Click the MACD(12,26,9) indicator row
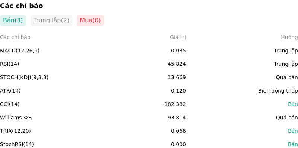 click(149, 51)
